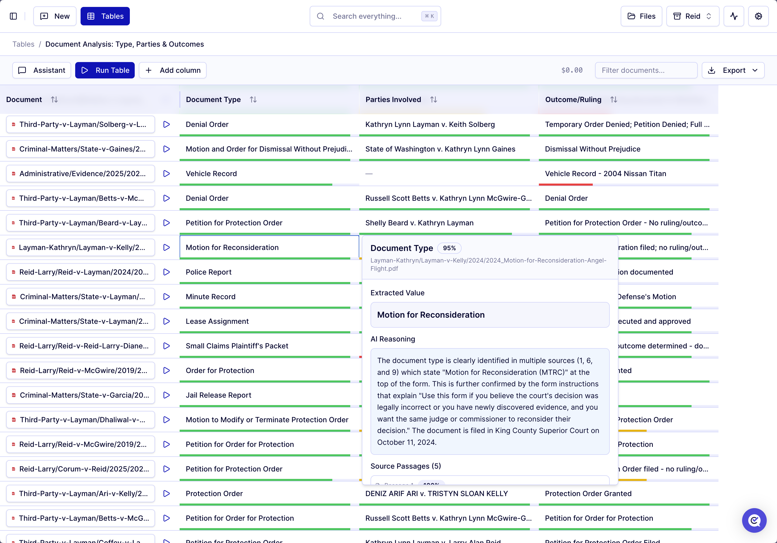Toggle sort on the Outcome/Ruling column
This screenshot has width=777, height=543.
click(x=614, y=99)
